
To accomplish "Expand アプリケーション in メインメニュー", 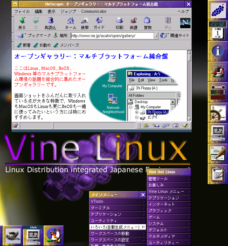I will (x=118, y=214).
